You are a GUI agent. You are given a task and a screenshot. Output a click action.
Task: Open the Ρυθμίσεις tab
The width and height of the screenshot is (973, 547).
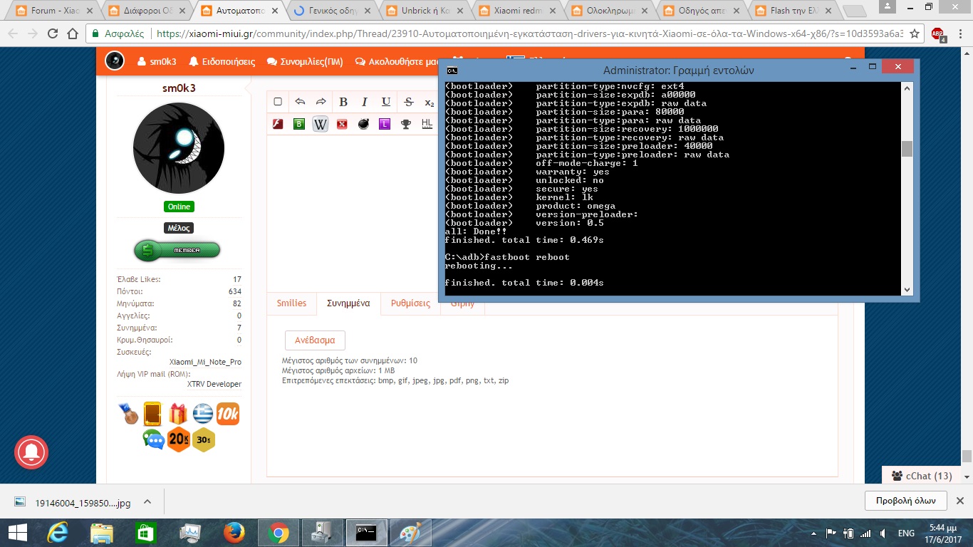(410, 303)
